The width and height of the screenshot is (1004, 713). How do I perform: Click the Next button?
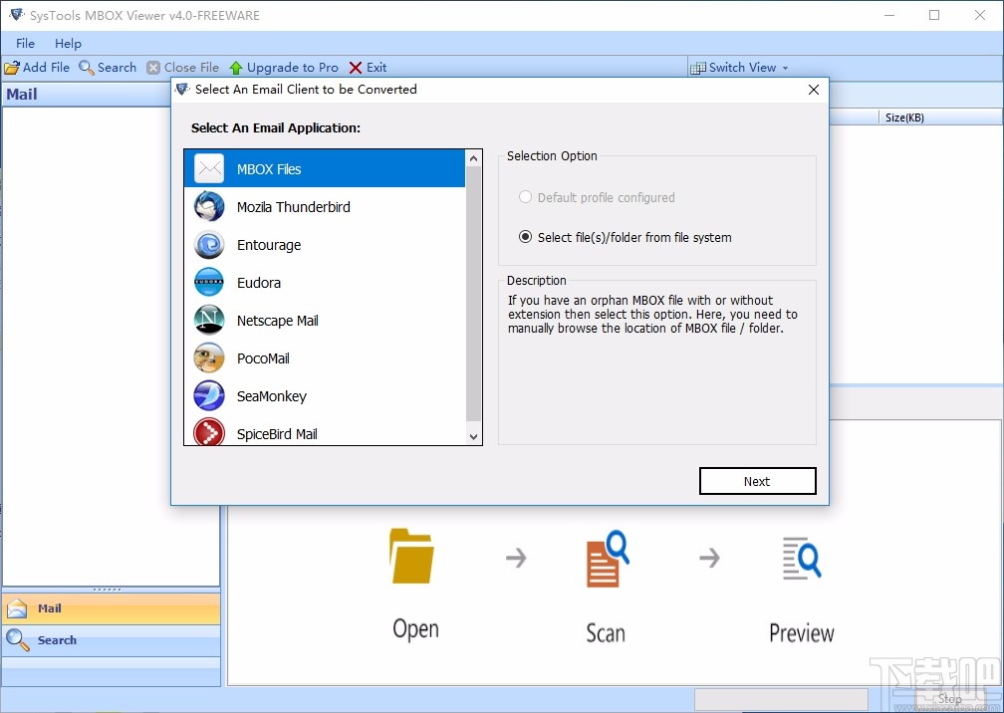click(x=757, y=481)
